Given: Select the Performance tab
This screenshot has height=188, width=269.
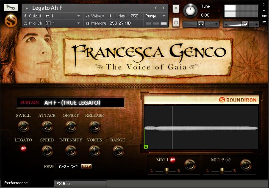Looking at the screenshot, I should click(x=16, y=183).
